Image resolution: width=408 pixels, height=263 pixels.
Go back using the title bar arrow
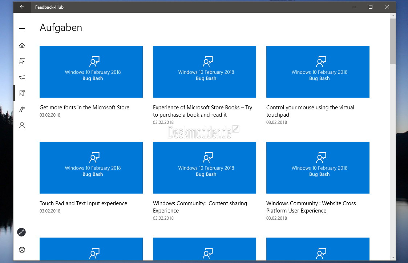22,7
